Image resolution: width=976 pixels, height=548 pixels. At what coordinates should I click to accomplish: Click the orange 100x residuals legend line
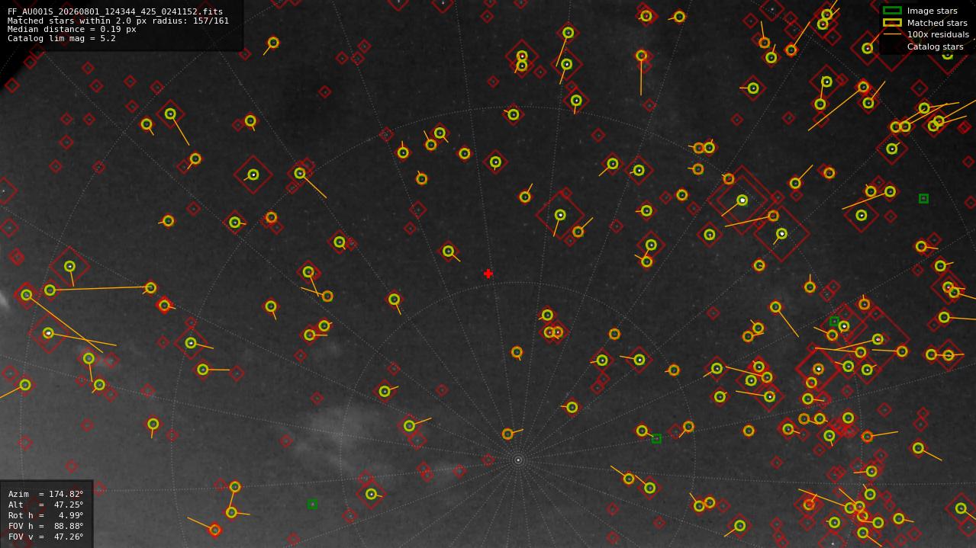point(892,34)
